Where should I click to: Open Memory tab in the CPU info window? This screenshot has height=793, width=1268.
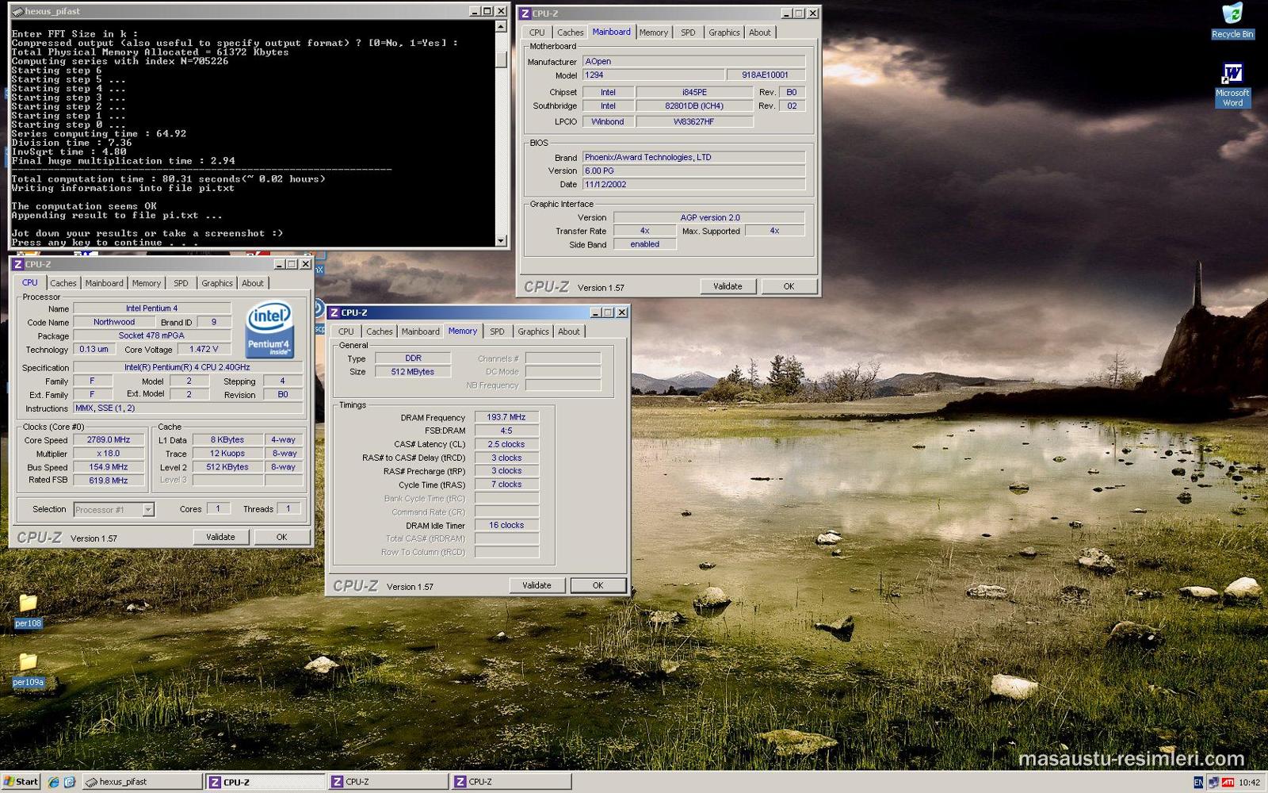pyautogui.click(x=147, y=283)
